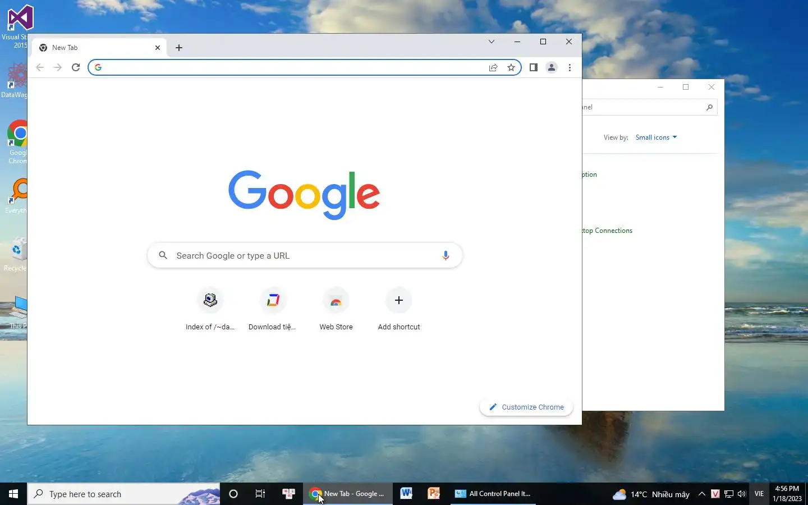Open the 'top Connections' link in Control Panel
Viewport: 808px width, 505px height.
tap(607, 231)
